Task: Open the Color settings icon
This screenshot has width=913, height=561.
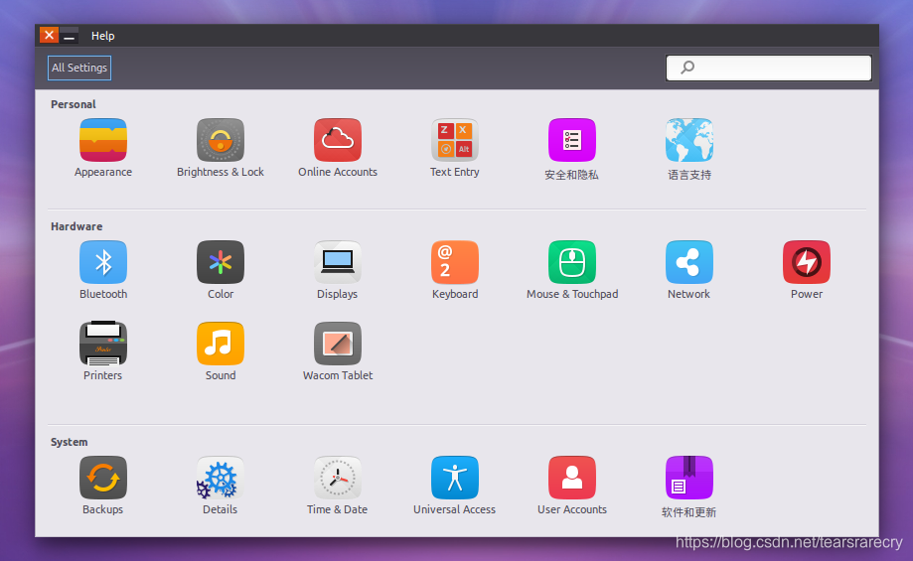Action: coord(221,262)
